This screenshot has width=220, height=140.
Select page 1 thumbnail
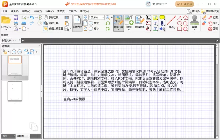click(15, 66)
